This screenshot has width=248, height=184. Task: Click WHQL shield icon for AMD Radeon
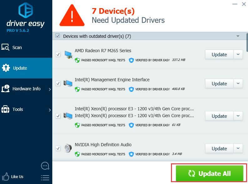click(x=77, y=60)
